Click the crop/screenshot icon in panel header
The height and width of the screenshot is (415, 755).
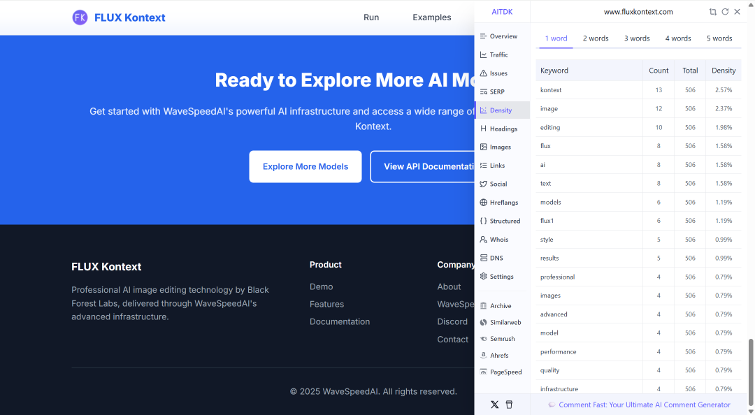(712, 12)
